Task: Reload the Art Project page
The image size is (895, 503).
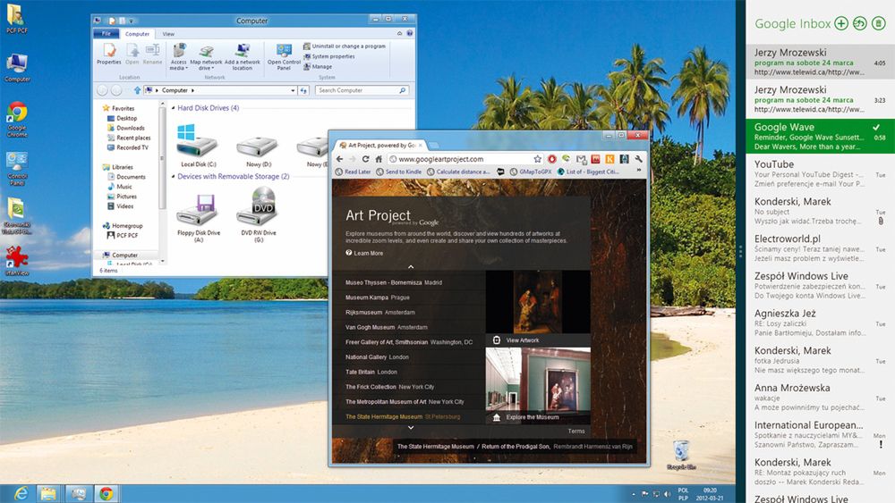Action: 365,159
